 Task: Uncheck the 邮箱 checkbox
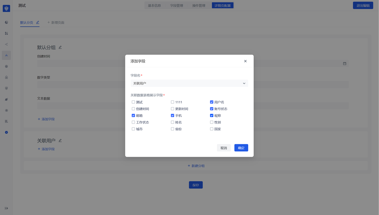click(133, 116)
